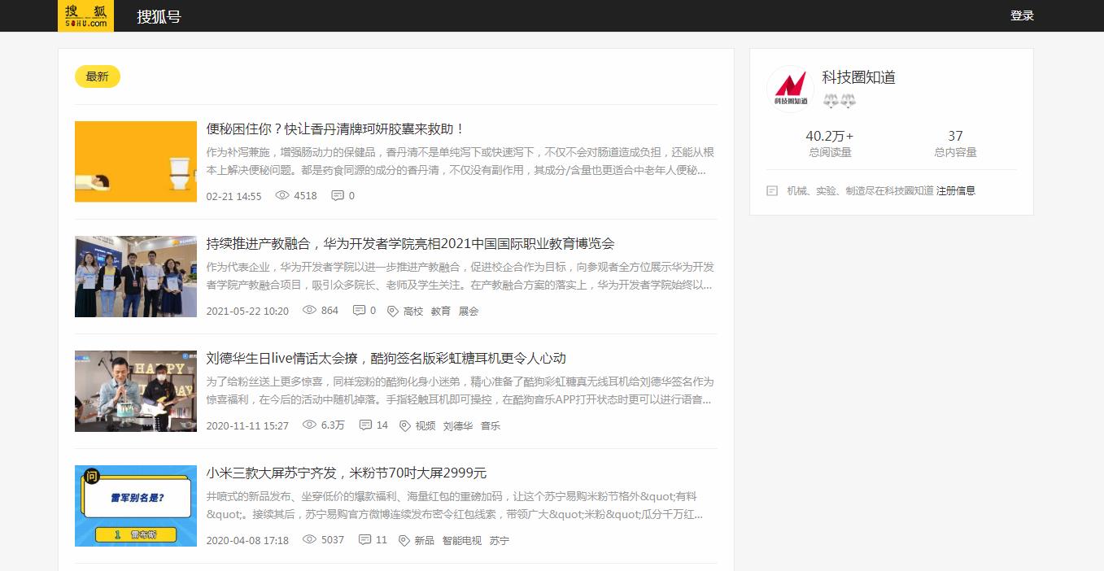Click the account level badge icons
1104x571 pixels.
pyautogui.click(x=840, y=101)
